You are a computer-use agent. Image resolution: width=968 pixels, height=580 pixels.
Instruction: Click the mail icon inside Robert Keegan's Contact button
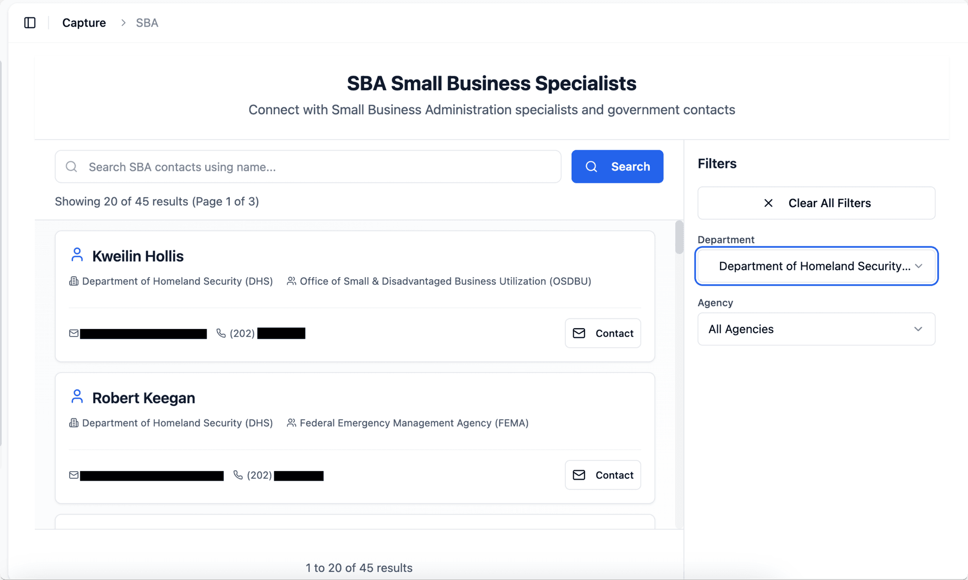click(579, 475)
